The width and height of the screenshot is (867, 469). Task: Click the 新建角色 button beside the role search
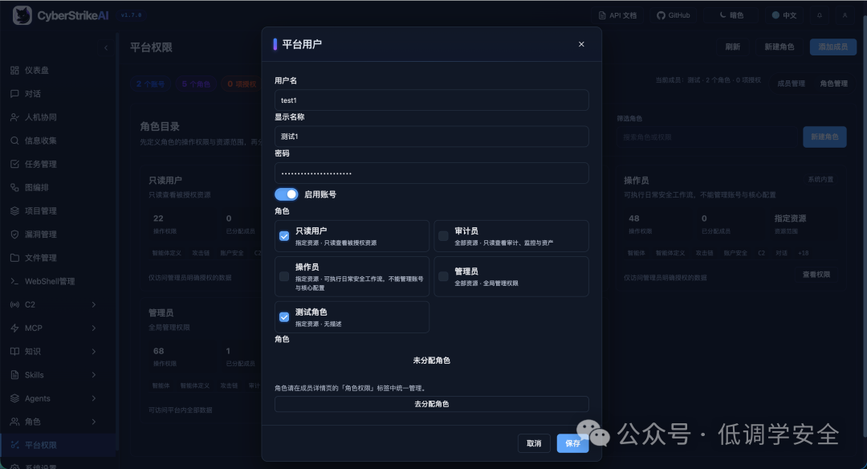coord(824,137)
